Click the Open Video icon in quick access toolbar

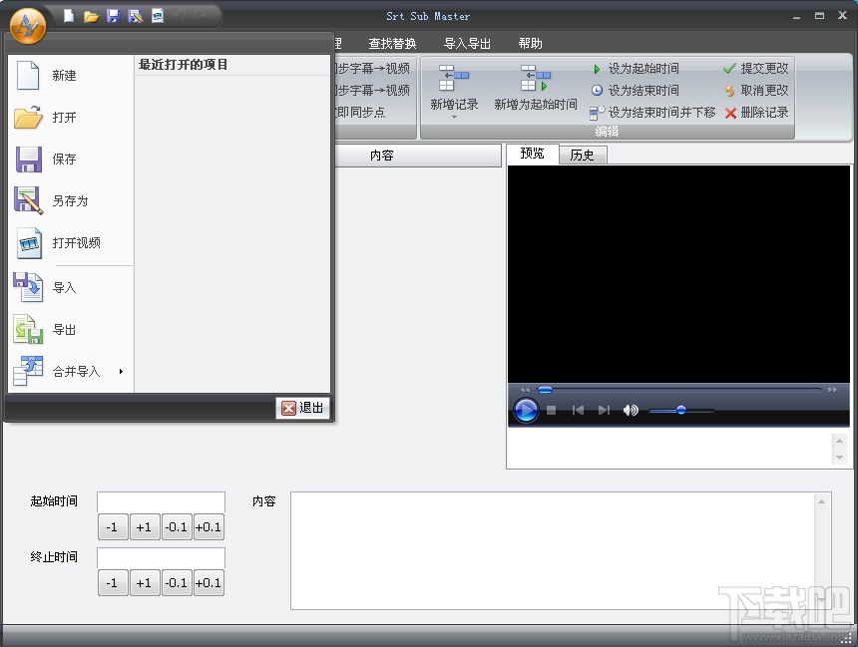click(x=158, y=16)
